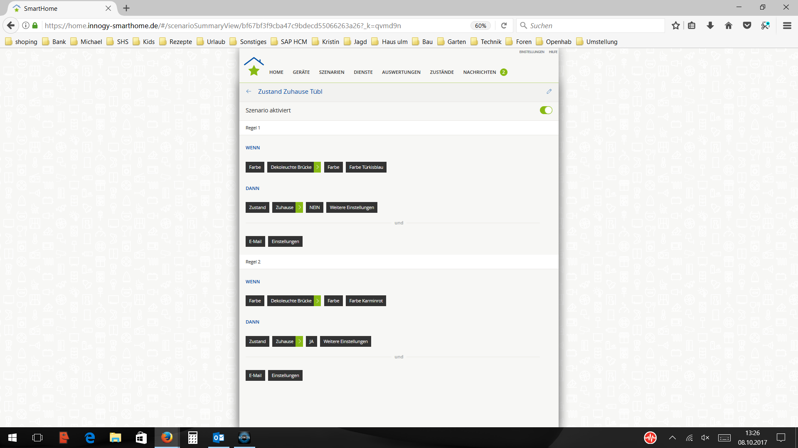The height and width of the screenshot is (448, 798).
Task: Expand Dekoleuchte Brücke arrow in Regel 1
Action: point(318,167)
